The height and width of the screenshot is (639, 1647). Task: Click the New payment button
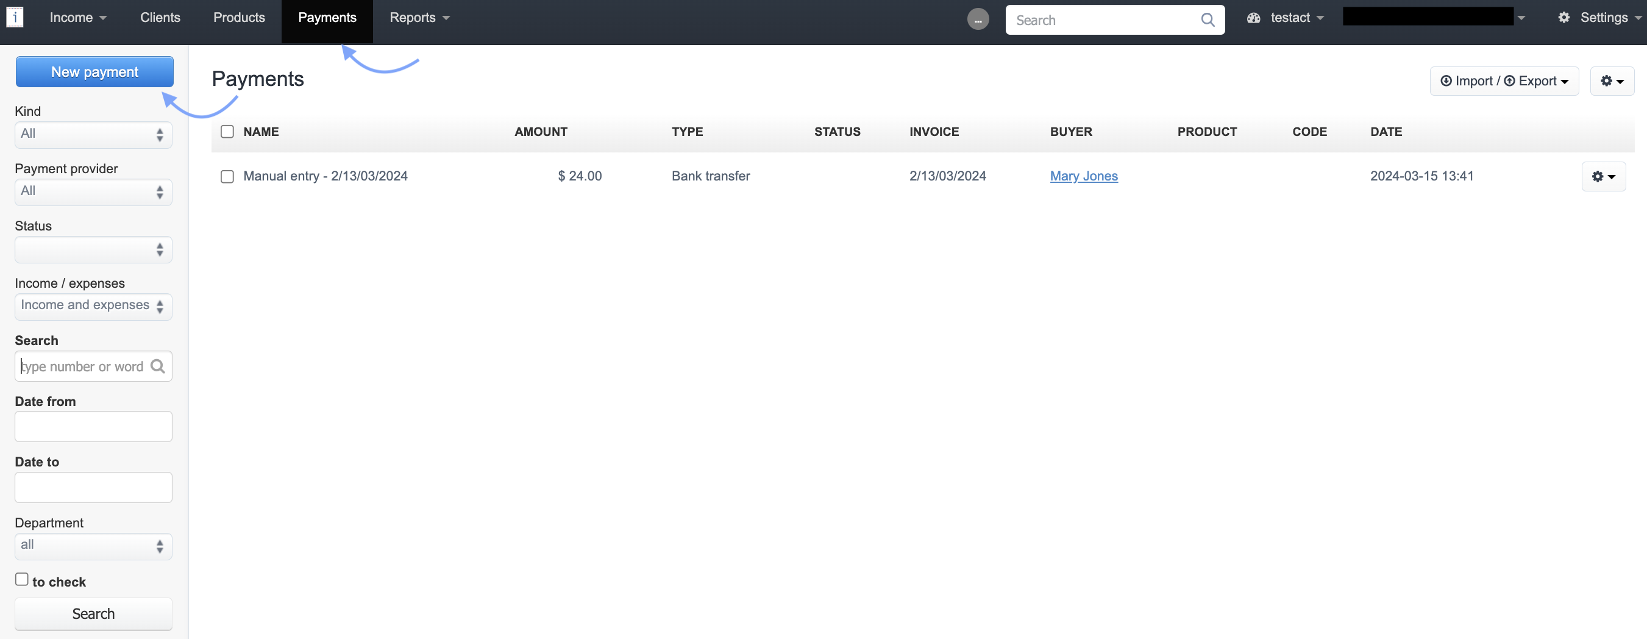point(94,71)
